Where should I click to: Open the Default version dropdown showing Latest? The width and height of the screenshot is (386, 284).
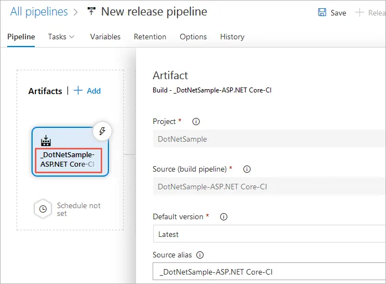pos(269,234)
